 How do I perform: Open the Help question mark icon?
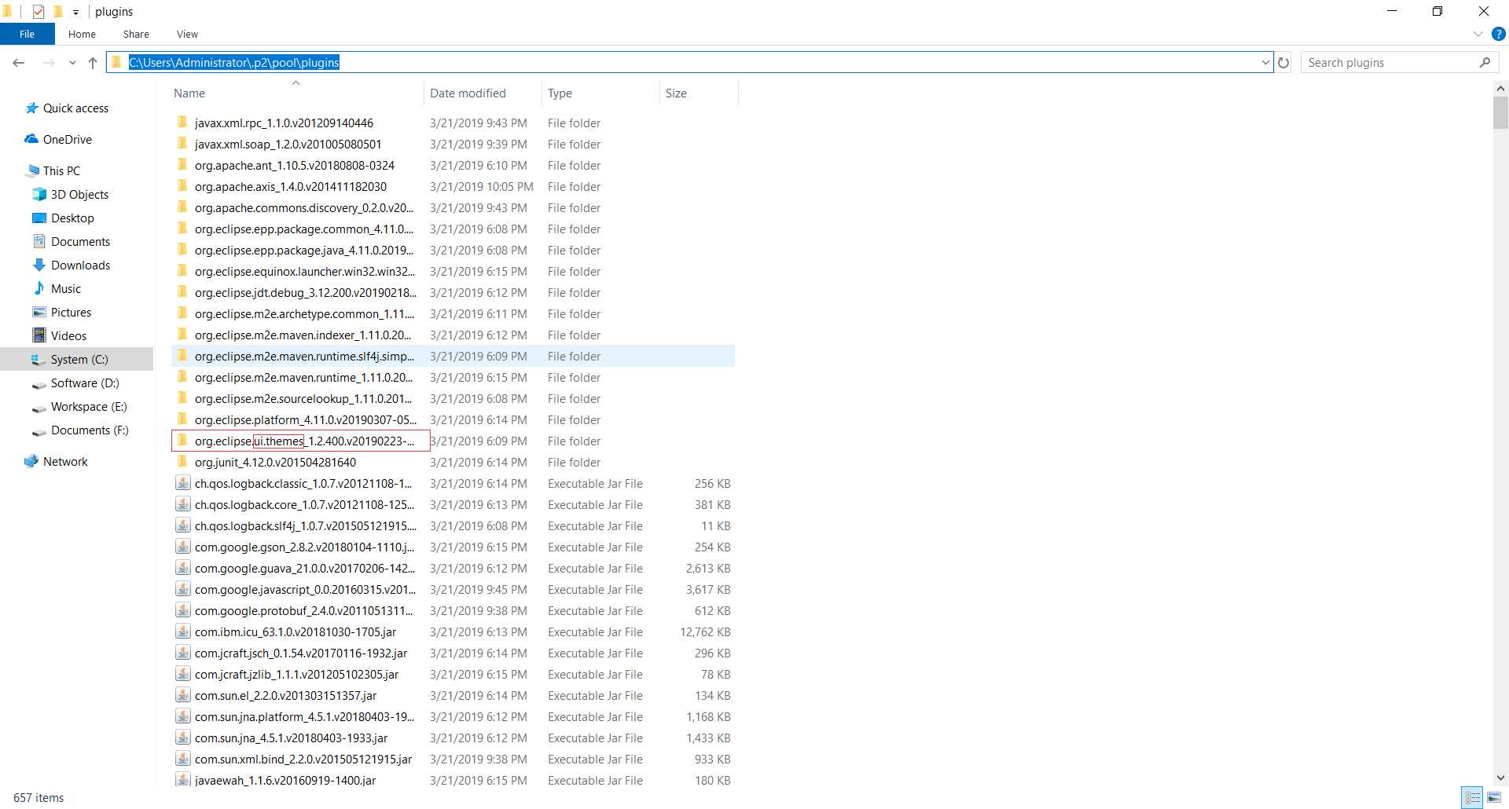1499,34
